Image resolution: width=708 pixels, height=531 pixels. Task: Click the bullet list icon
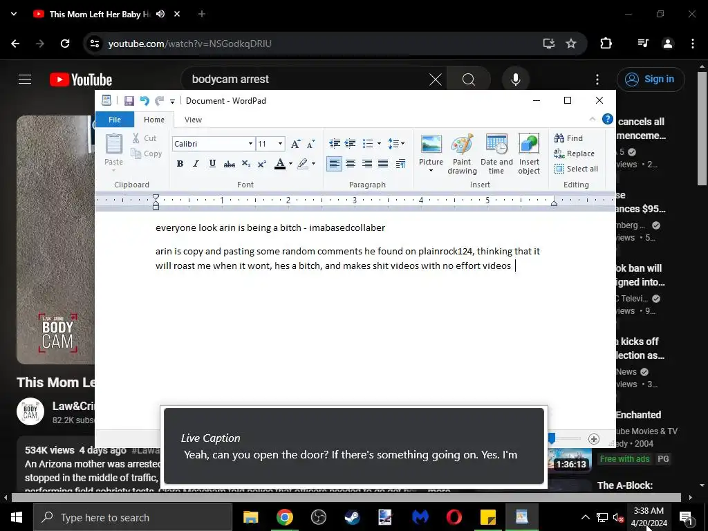tap(368, 144)
